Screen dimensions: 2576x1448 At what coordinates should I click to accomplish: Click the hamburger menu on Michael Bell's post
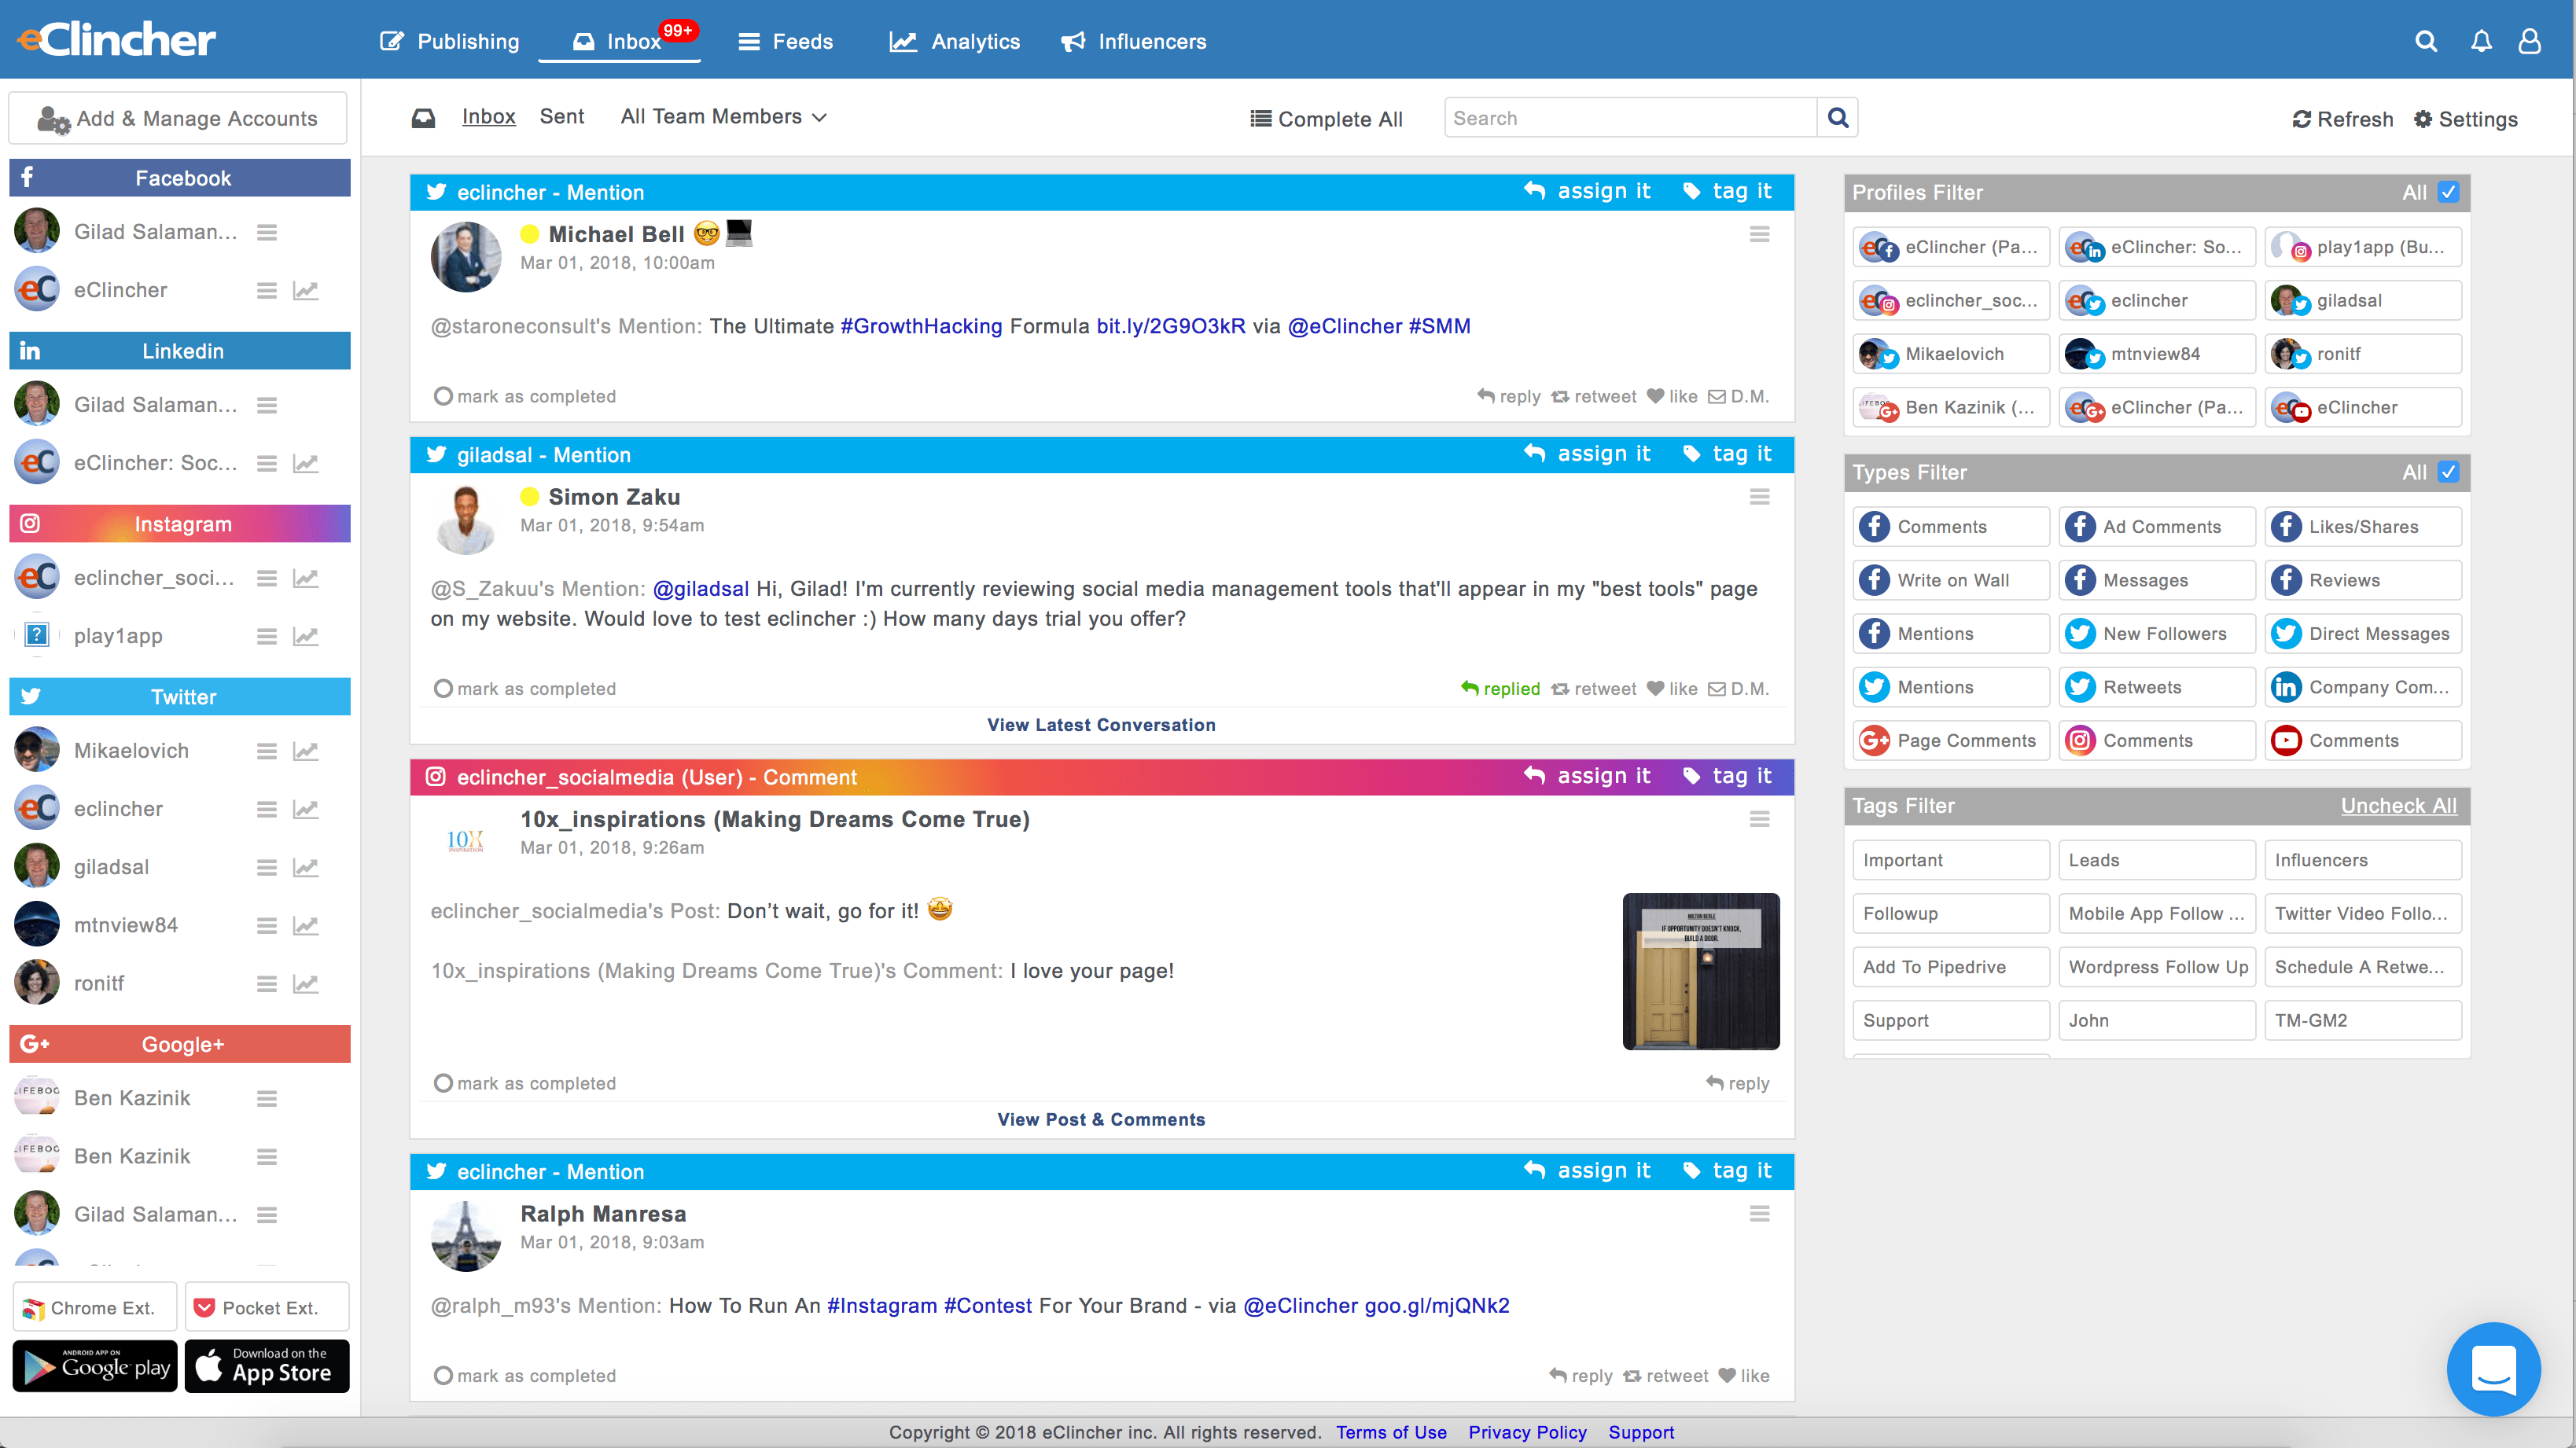pos(1759,234)
